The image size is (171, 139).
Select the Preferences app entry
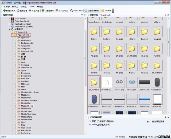[26, 130]
